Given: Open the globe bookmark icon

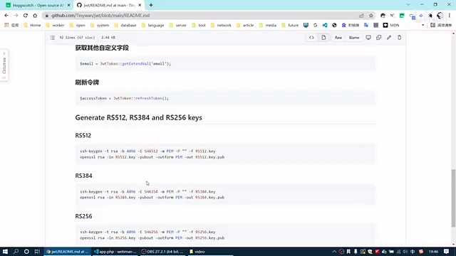Looking at the screenshot, I should [334, 26].
